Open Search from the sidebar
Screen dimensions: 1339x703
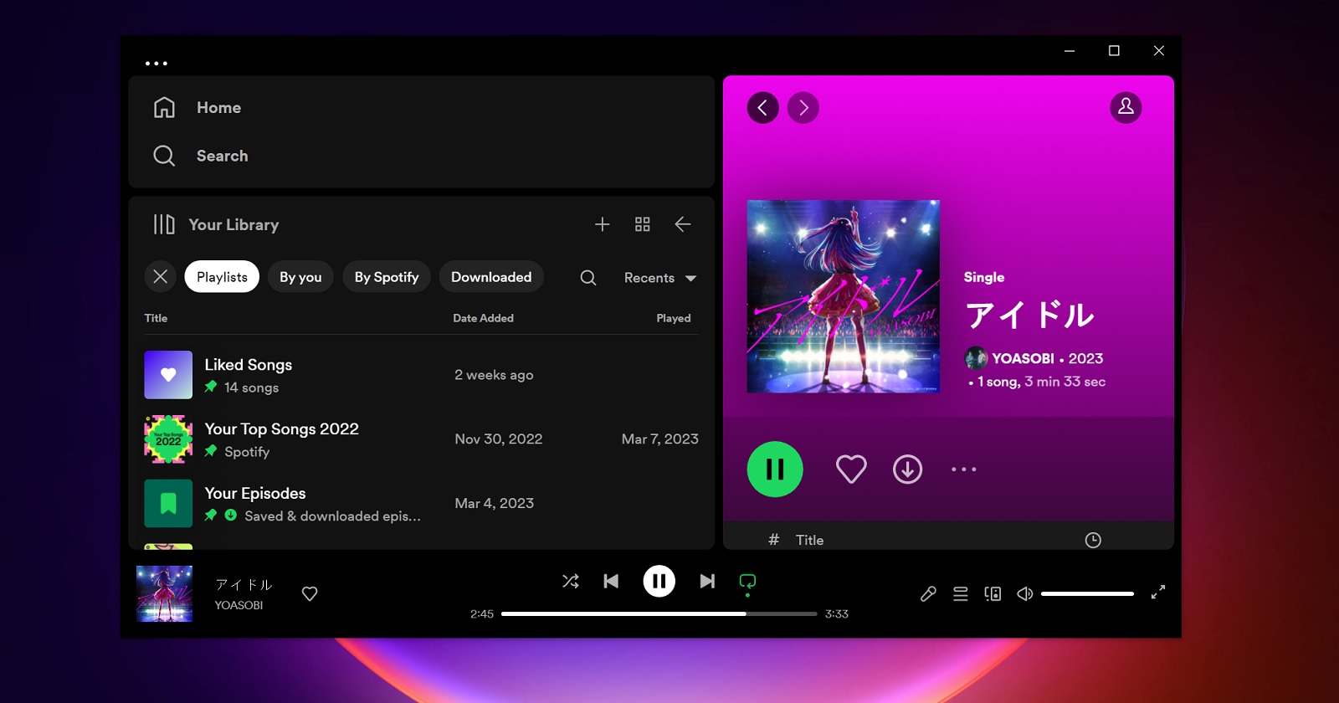click(x=222, y=156)
